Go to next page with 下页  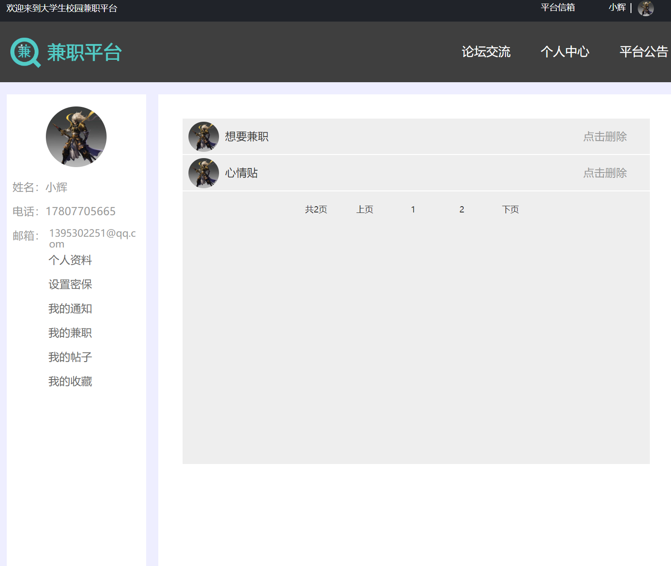tap(510, 209)
